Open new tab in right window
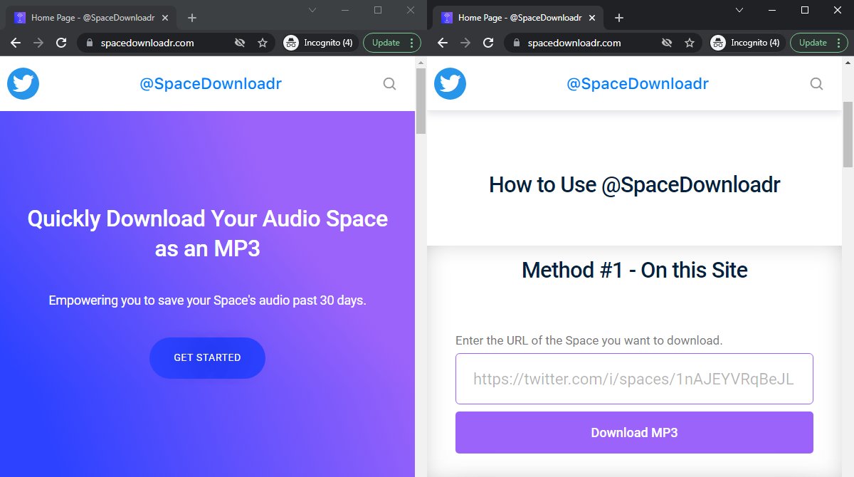Viewport: 854px width, 477px height. coord(618,18)
